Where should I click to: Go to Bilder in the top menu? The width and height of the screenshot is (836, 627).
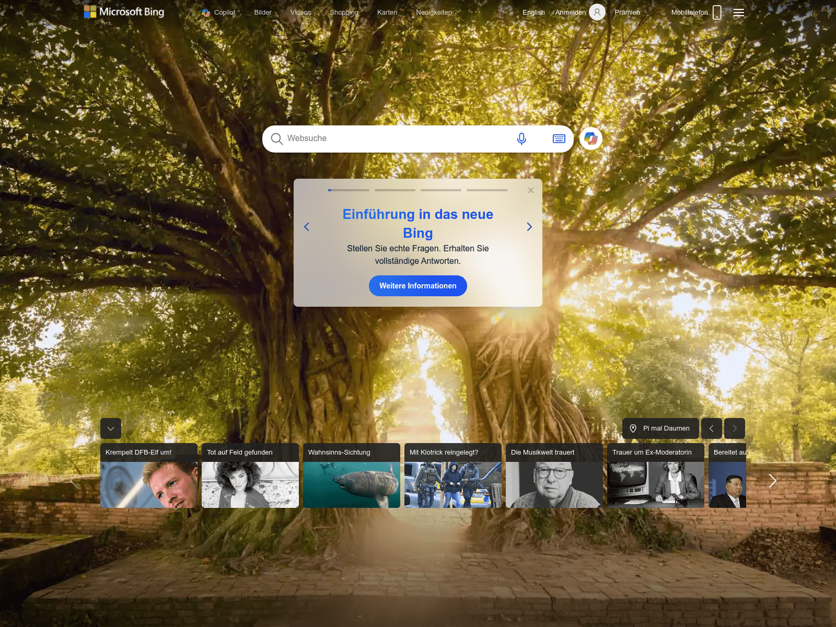tap(263, 13)
